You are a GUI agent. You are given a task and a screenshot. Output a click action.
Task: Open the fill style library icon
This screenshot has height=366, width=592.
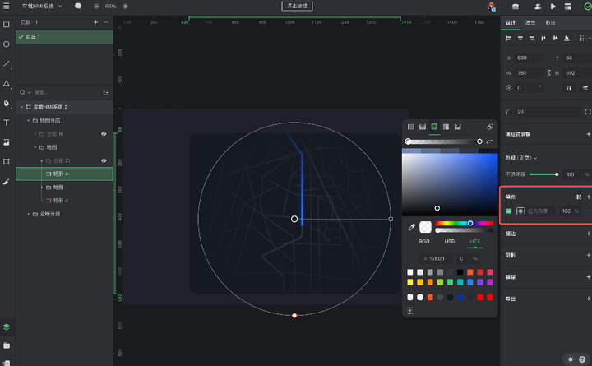578,197
